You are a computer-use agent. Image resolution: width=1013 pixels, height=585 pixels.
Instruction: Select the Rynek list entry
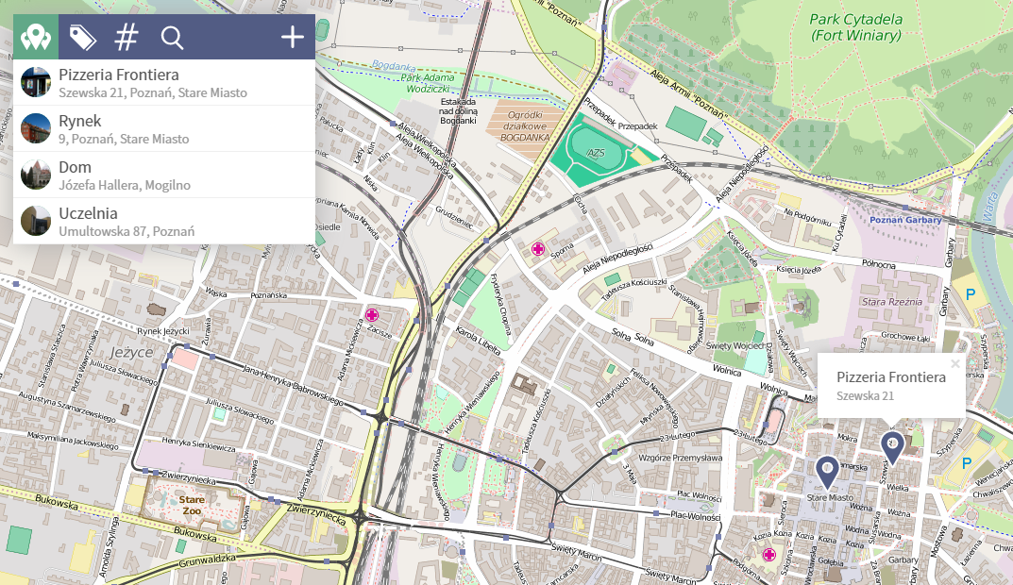[x=164, y=128]
